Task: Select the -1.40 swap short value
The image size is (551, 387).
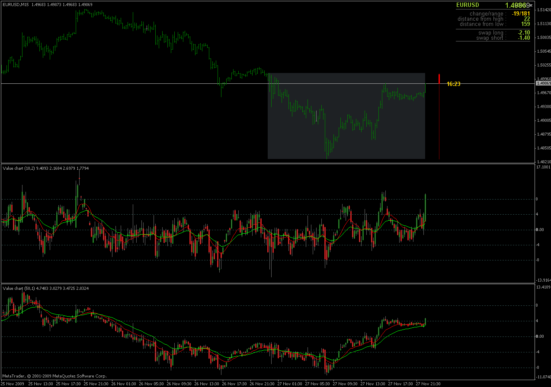Action: (524, 38)
